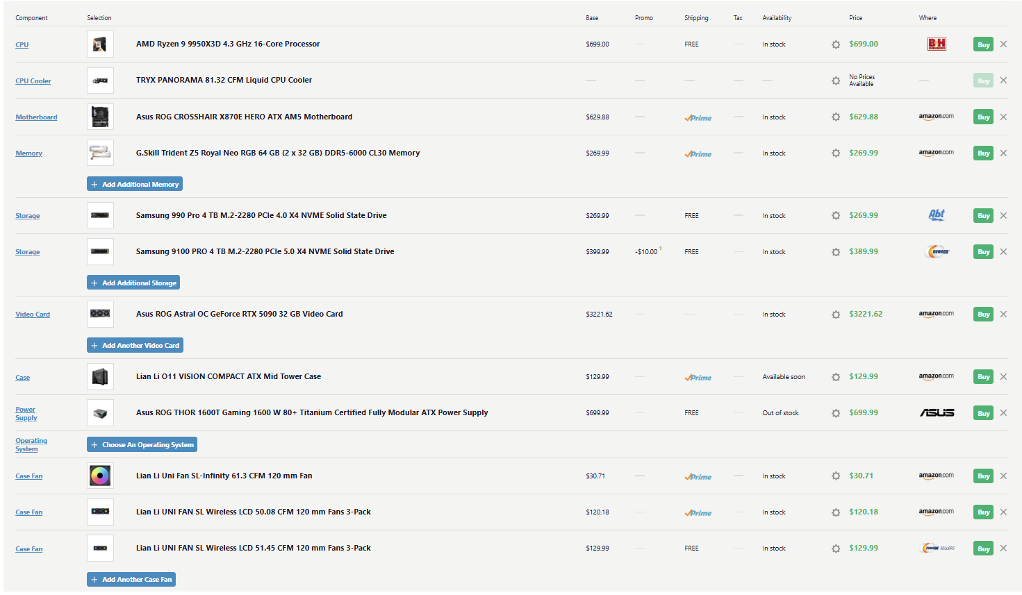
Task: Open the CPU Cooler component link
Action: [33, 81]
